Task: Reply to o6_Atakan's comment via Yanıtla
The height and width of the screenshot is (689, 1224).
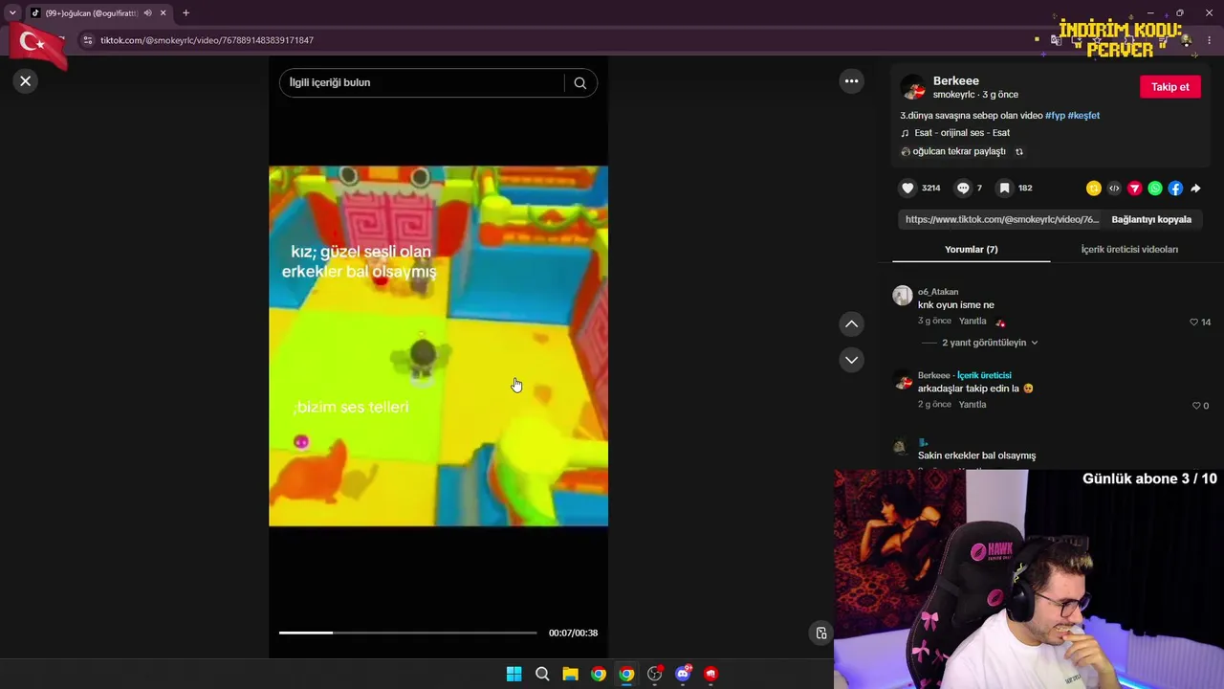Action: (973, 322)
